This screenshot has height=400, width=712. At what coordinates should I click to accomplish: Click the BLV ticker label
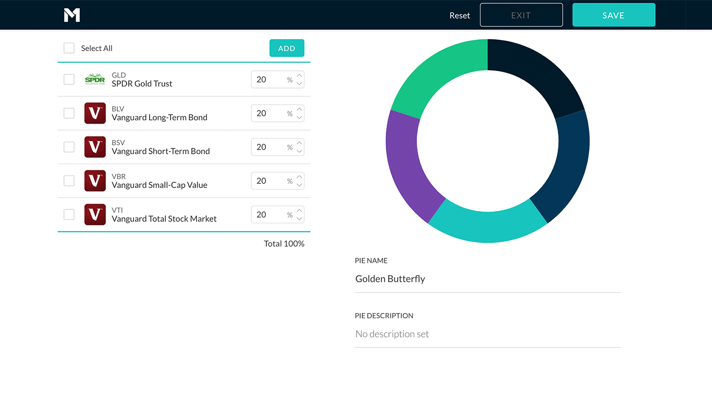pos(118,109)
